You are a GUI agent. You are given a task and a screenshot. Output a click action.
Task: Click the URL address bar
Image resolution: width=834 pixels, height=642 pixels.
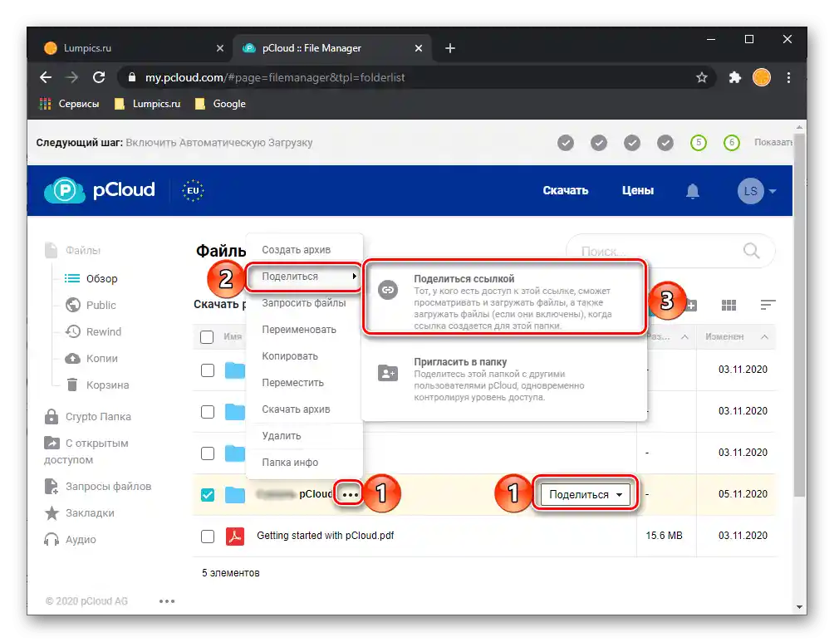415,78
